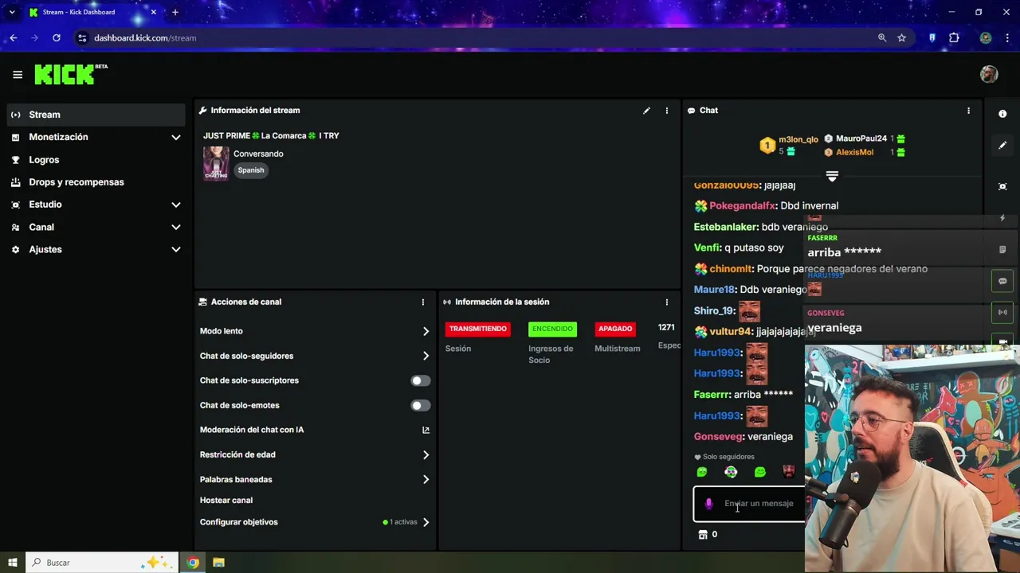Click the browser address bar

[x=478, y=37]
